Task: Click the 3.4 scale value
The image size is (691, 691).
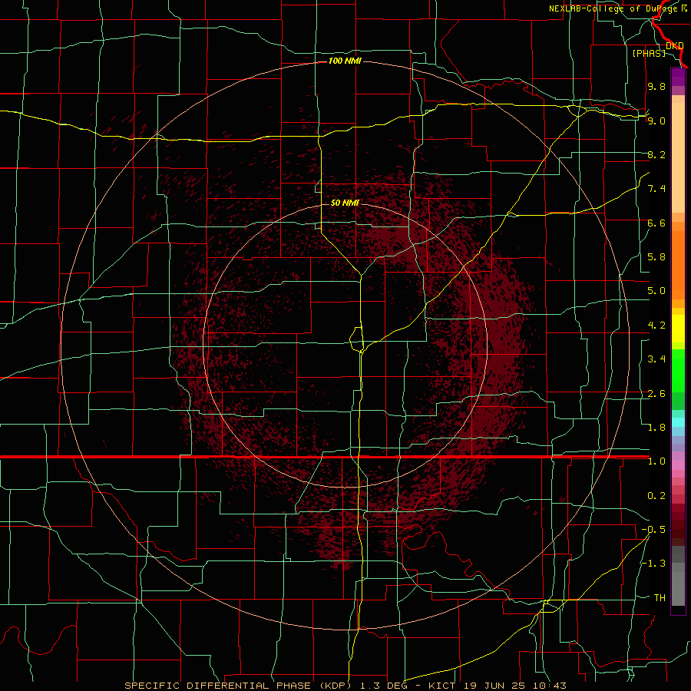Action: click(656, 359)
